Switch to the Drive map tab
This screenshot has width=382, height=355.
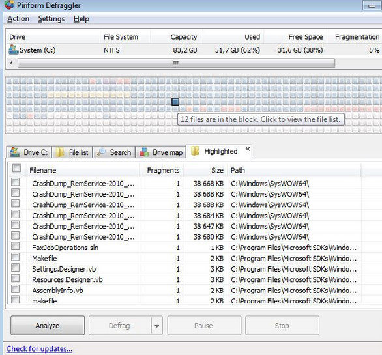pyautogui.click(x=161, y=152)
